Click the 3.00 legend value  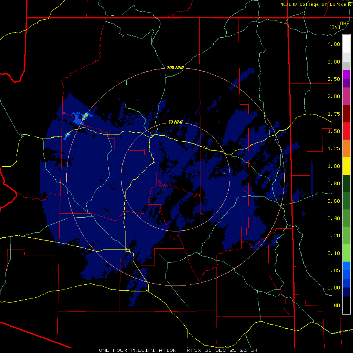334,62
